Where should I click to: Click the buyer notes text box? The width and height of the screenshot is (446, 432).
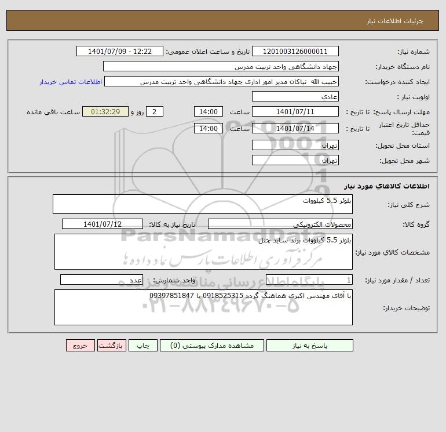point(203,307)
